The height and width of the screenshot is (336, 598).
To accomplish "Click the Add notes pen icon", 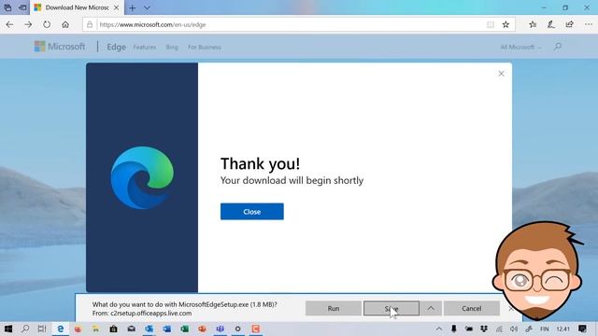I will pos(551,25).
